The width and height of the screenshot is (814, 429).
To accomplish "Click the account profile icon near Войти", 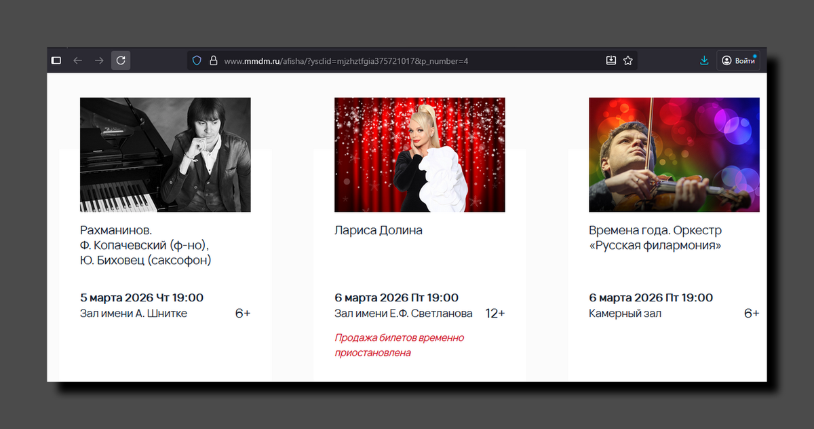I will coord(726,60).
